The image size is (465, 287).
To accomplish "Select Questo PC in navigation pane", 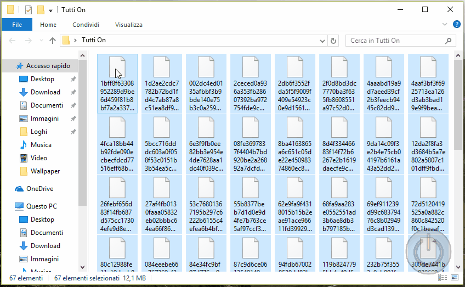I will click(41, 206).
